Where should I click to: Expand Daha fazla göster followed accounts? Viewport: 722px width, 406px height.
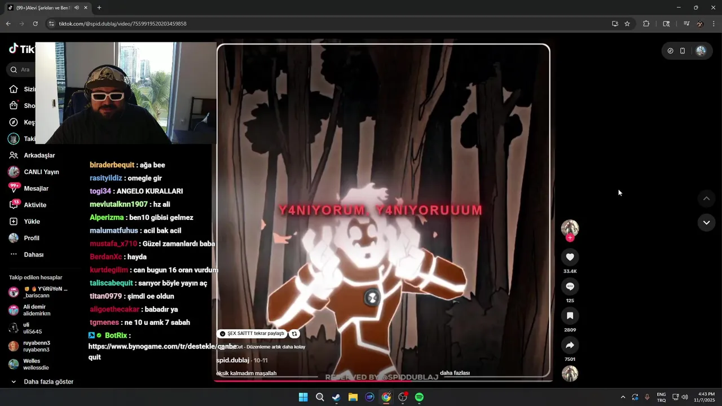[x=42, y=382]
